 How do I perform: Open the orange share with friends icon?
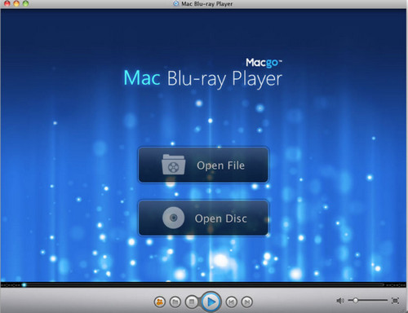160,302
